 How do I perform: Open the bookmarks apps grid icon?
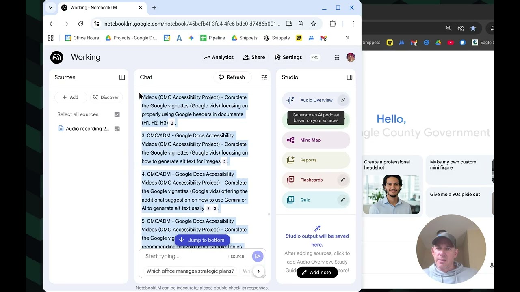51,38
